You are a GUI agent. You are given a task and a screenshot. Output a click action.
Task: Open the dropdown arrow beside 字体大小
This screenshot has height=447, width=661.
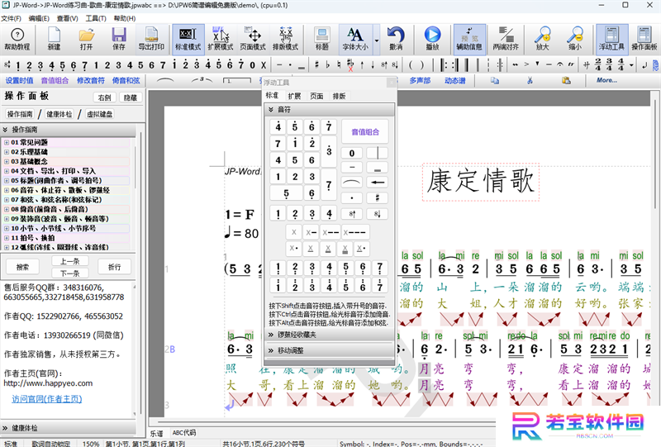(x=377, y=41)
